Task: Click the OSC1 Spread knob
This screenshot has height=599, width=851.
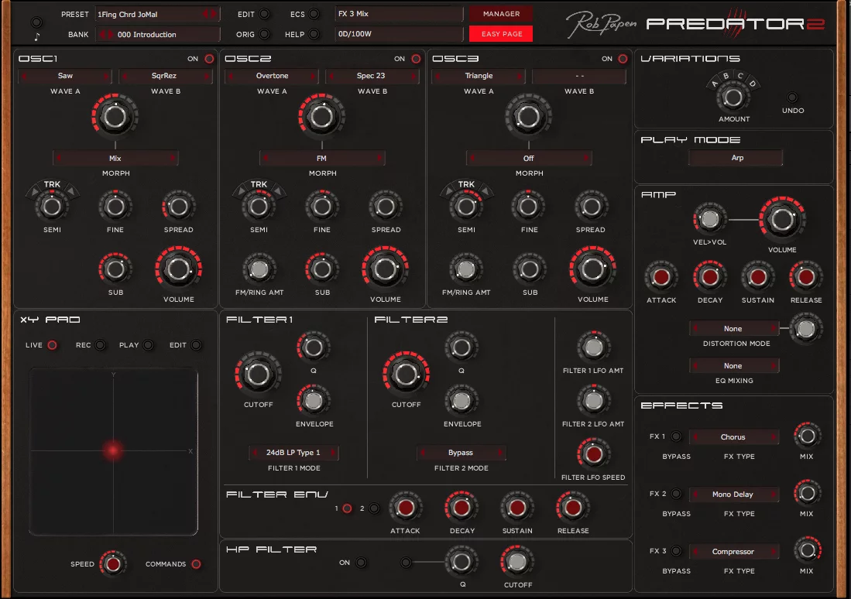Action: (x=179, y=207)
